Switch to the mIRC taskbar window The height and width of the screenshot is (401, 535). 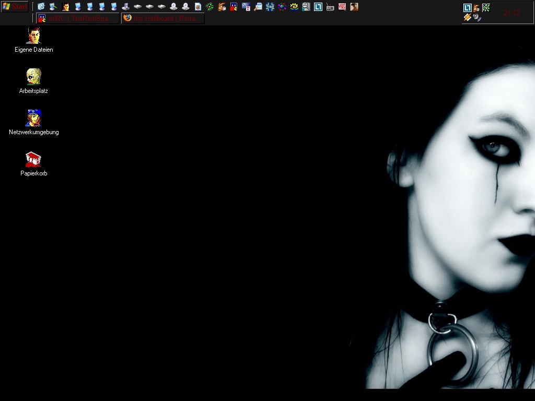pyautogui.click(x=77, y=18)
